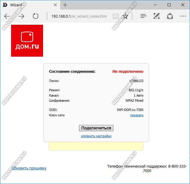Click the encryption value WPA2 Mixed
The image size is (190, 184).
point(134,100)
